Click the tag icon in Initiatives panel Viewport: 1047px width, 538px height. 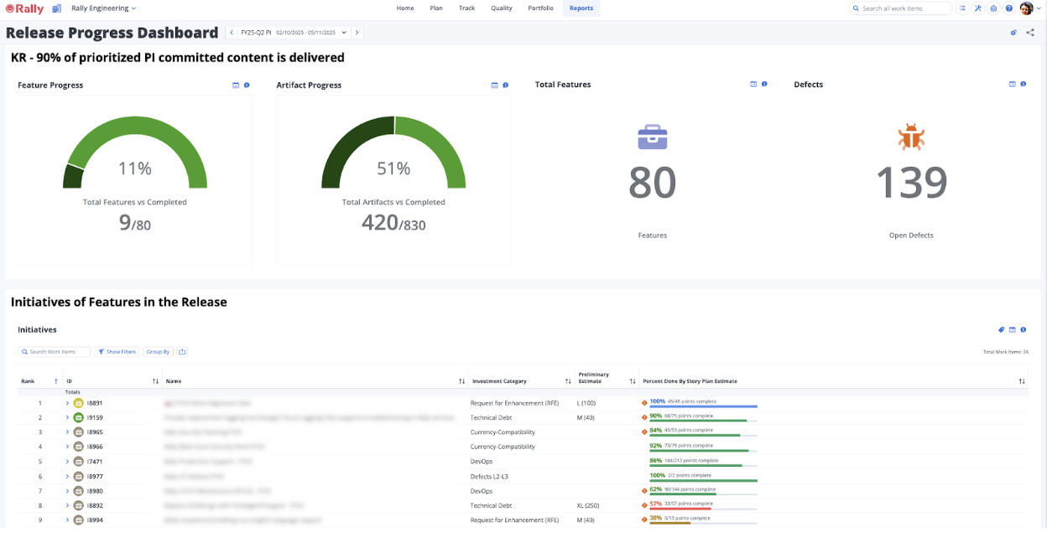pos(1001,330)
